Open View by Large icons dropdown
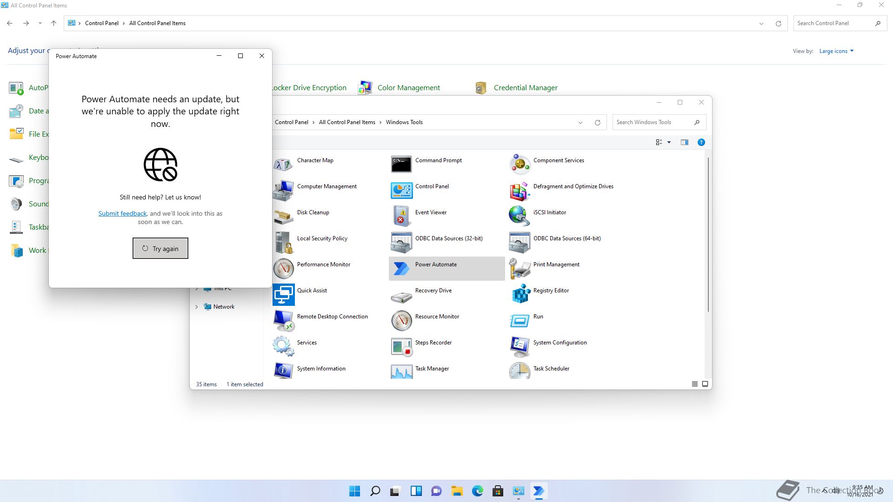This screenshot has width=893, height=502. tap(836, 51)
